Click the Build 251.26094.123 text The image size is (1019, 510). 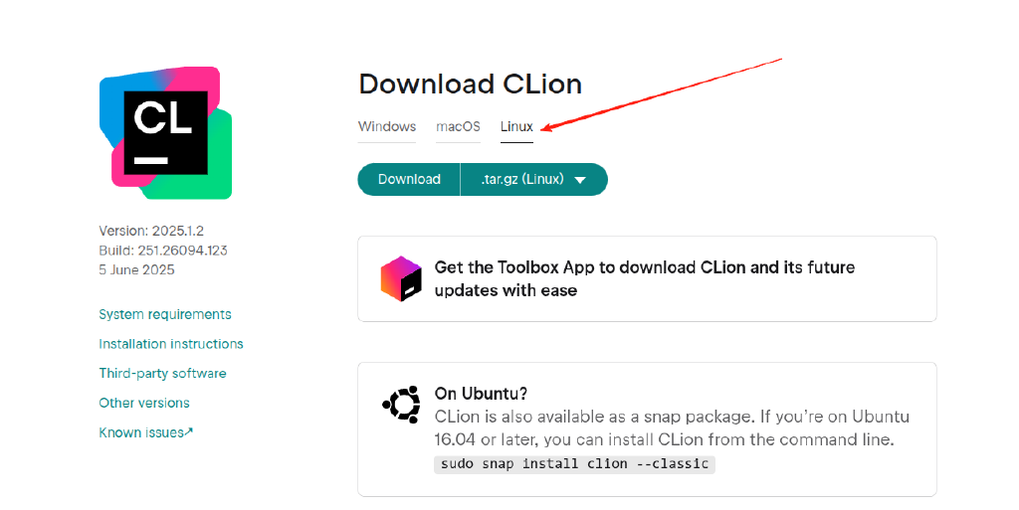(163, 251)
